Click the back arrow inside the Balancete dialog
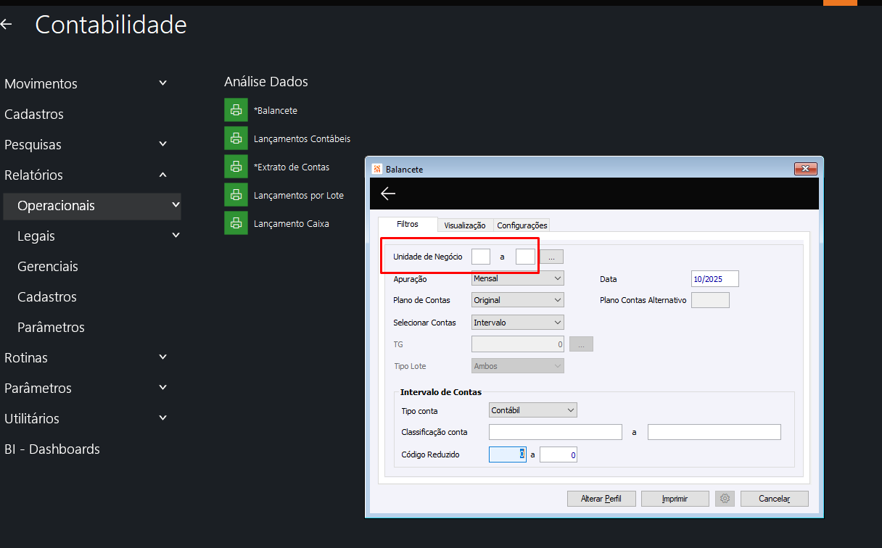The width and height of the screenshot is (882, 548). coord(388,193)
